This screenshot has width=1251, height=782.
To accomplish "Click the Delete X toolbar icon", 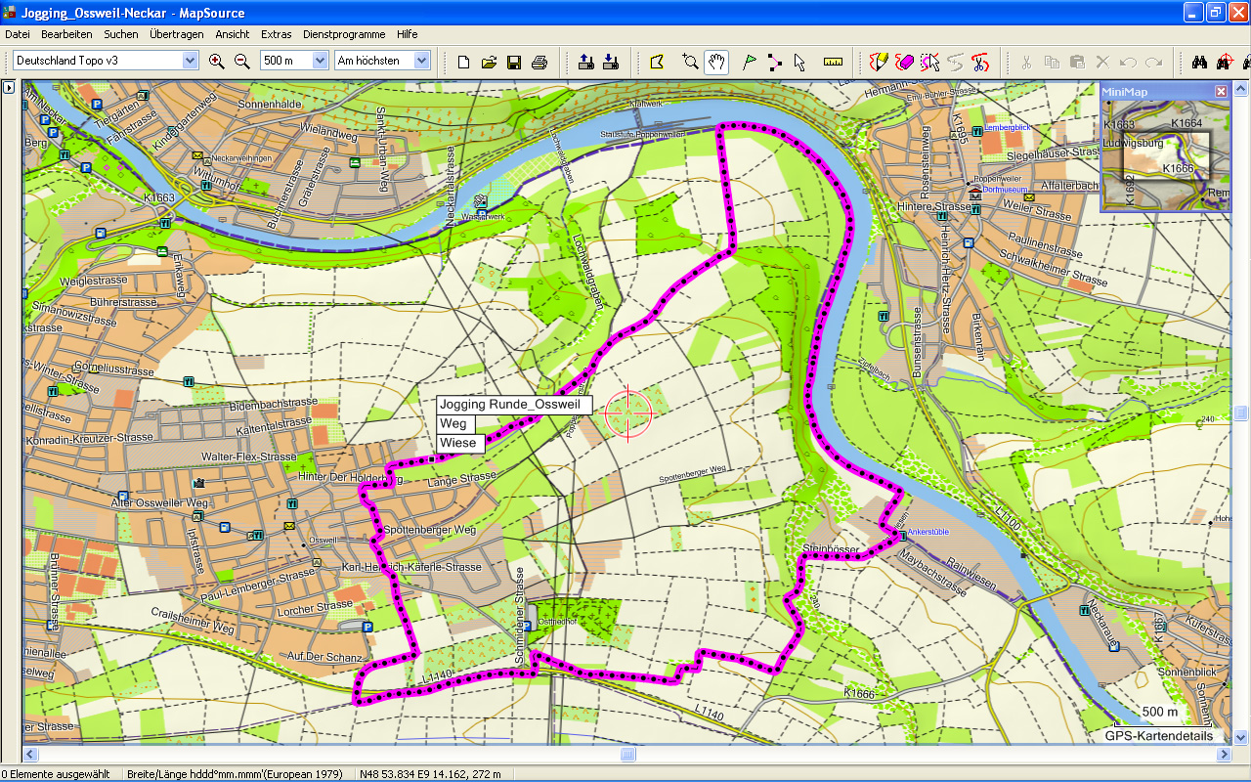I will pyautogui.click(x=1102, y=62).
